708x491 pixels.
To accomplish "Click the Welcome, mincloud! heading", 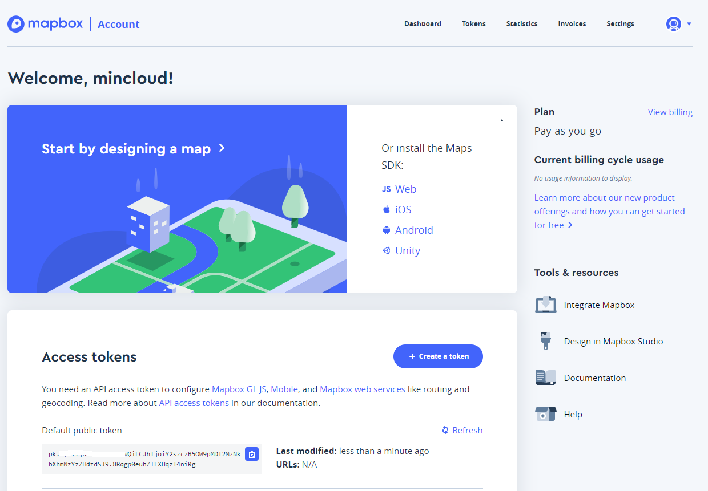I will coord(90,78).
